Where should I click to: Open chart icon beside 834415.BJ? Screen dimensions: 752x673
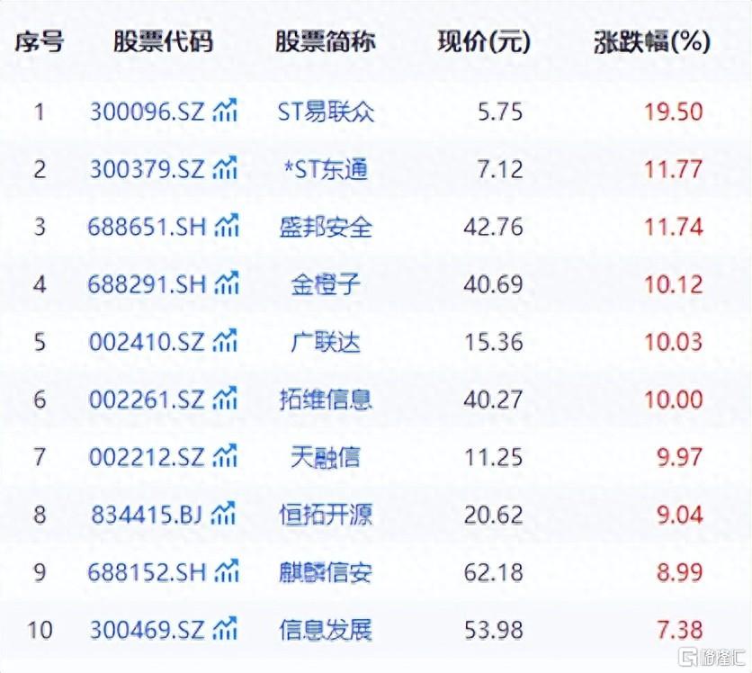point(223,513)
